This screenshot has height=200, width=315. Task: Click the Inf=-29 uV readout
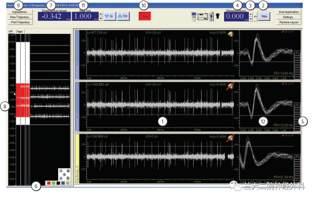pos(153,32)
